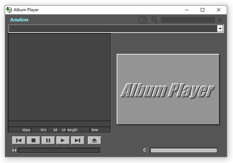The image size is (233, 163).
Task: Mute sound via the speaker icon
Action: point(145,150)
